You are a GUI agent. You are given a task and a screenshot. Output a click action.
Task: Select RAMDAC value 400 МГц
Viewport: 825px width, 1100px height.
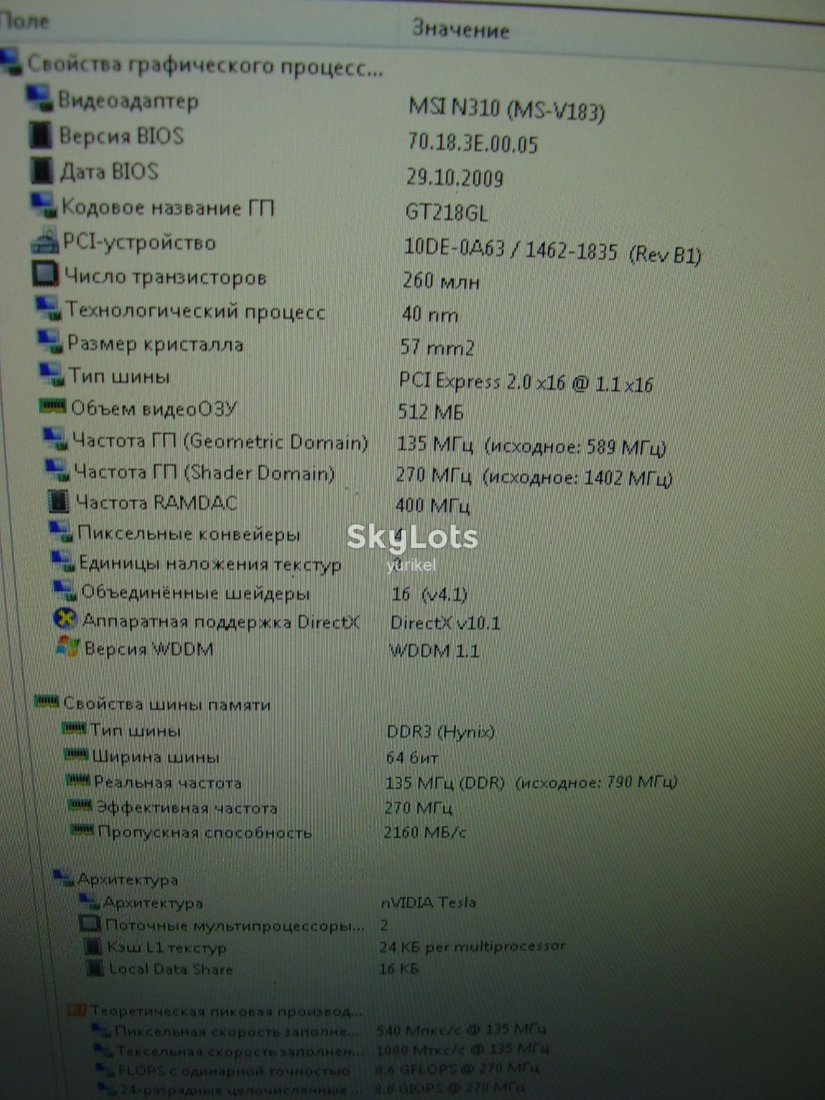(432, 506)
